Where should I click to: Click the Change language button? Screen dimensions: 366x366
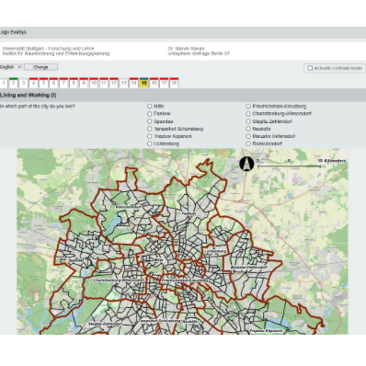click(x=40, y=67)
